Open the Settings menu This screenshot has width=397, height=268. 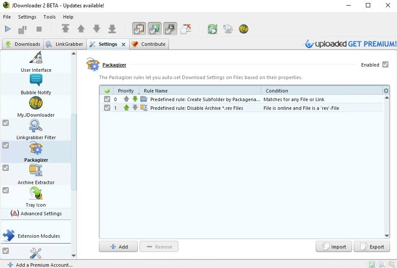[27, 17]
